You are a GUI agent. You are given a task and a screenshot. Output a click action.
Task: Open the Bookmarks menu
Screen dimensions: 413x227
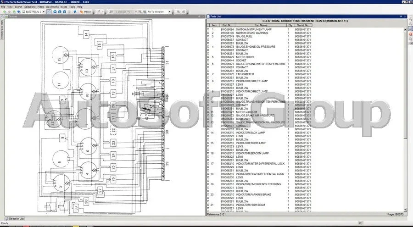(x=52, y=7)
